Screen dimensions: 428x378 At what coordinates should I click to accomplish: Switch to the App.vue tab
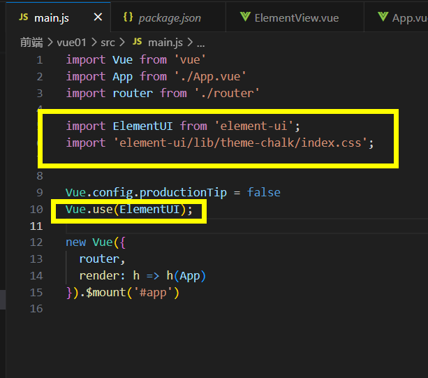pyautogui.click(x=410, y=17)
